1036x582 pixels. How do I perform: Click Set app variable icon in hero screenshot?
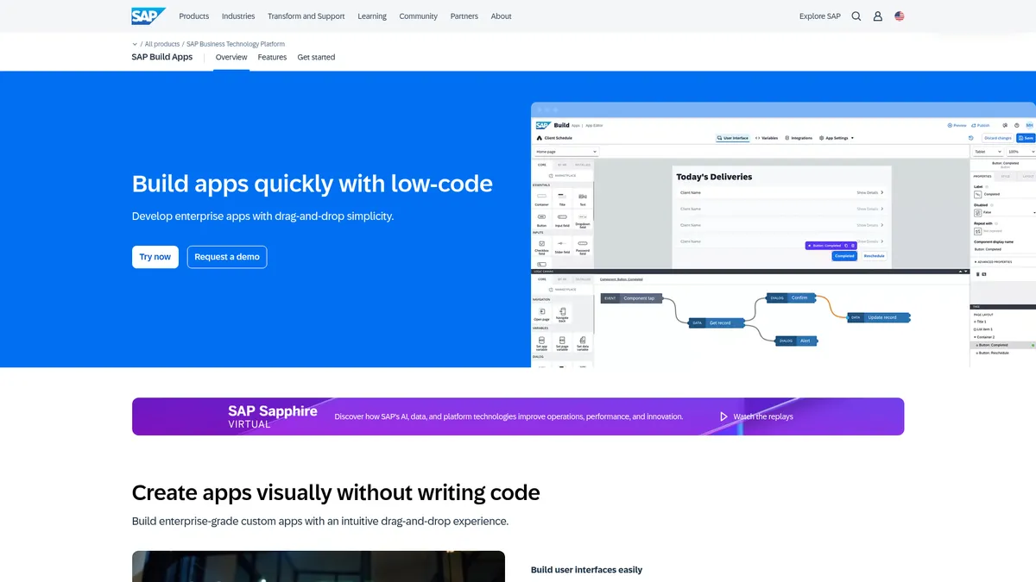pyautogui.click(x=541, y=340)
